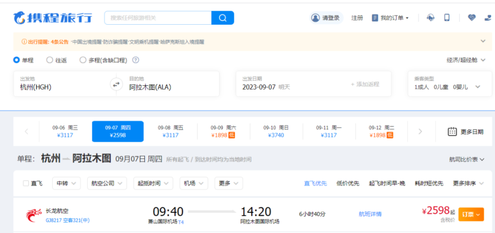The height and width of the screenshot is (233, 495).
Task: Click the 目的地 阿拉木图(ALA) field
Action: [171, 84]
